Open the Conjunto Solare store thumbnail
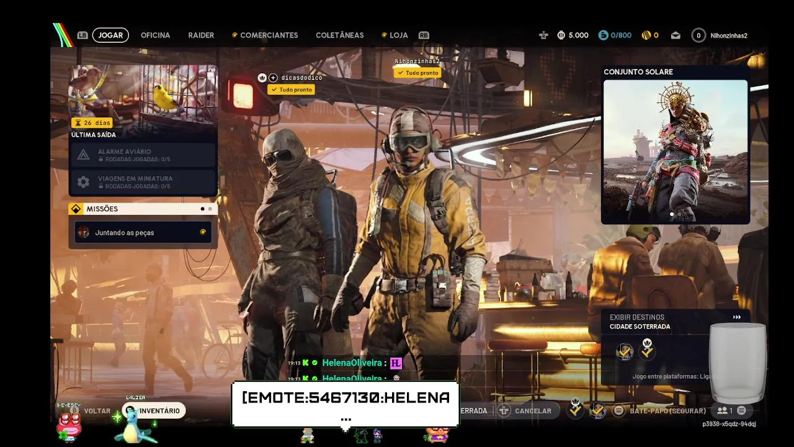 [676, 151]
